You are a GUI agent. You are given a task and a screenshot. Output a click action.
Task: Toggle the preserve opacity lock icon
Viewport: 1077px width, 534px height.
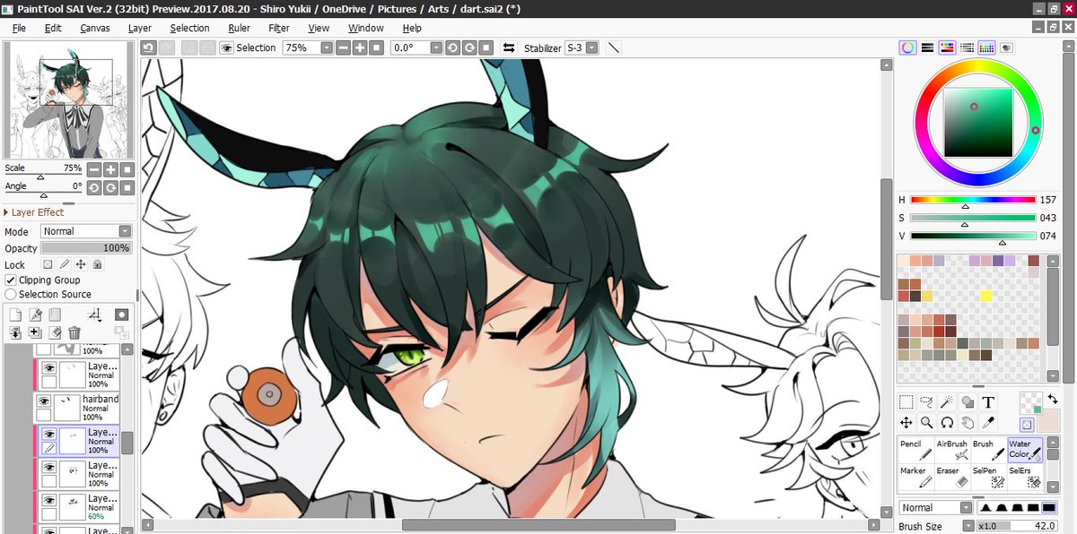[x=47, y=265]
